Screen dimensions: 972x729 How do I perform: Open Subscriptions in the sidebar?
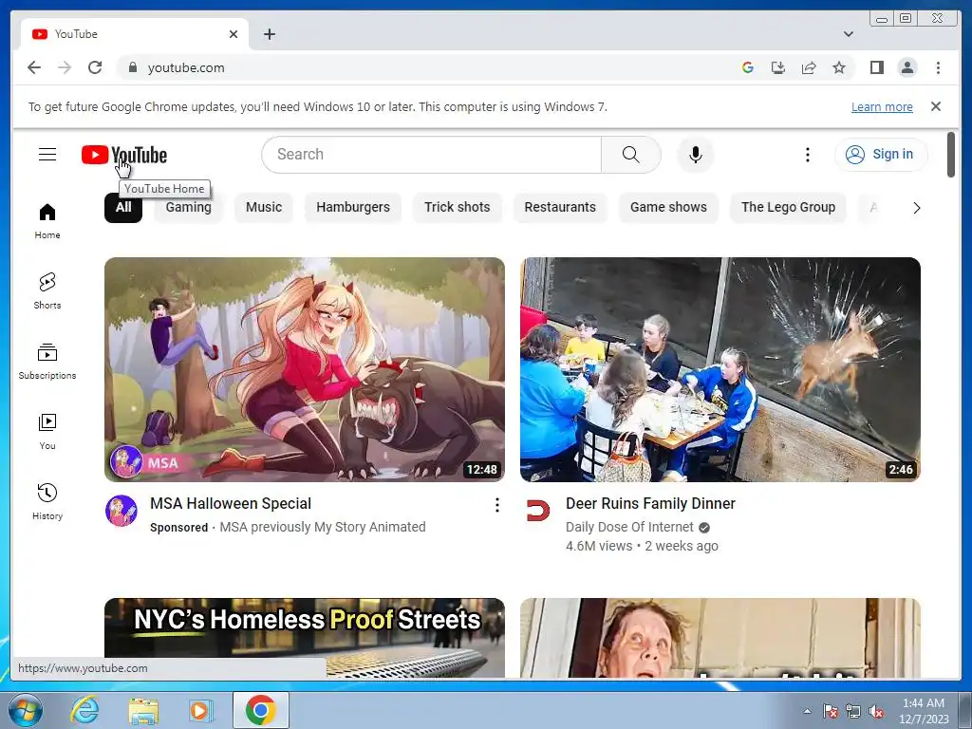click(x=47, y=362)
